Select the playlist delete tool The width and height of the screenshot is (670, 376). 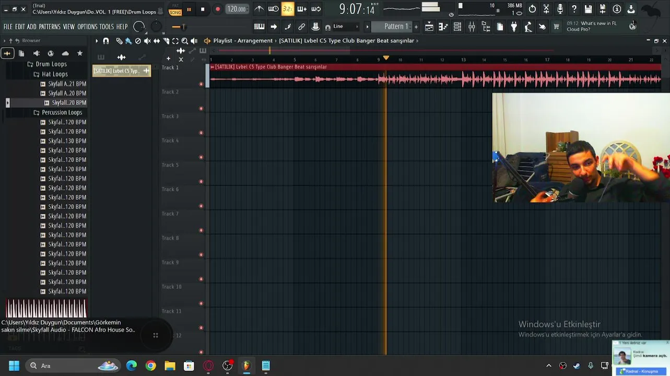point(138,41)
